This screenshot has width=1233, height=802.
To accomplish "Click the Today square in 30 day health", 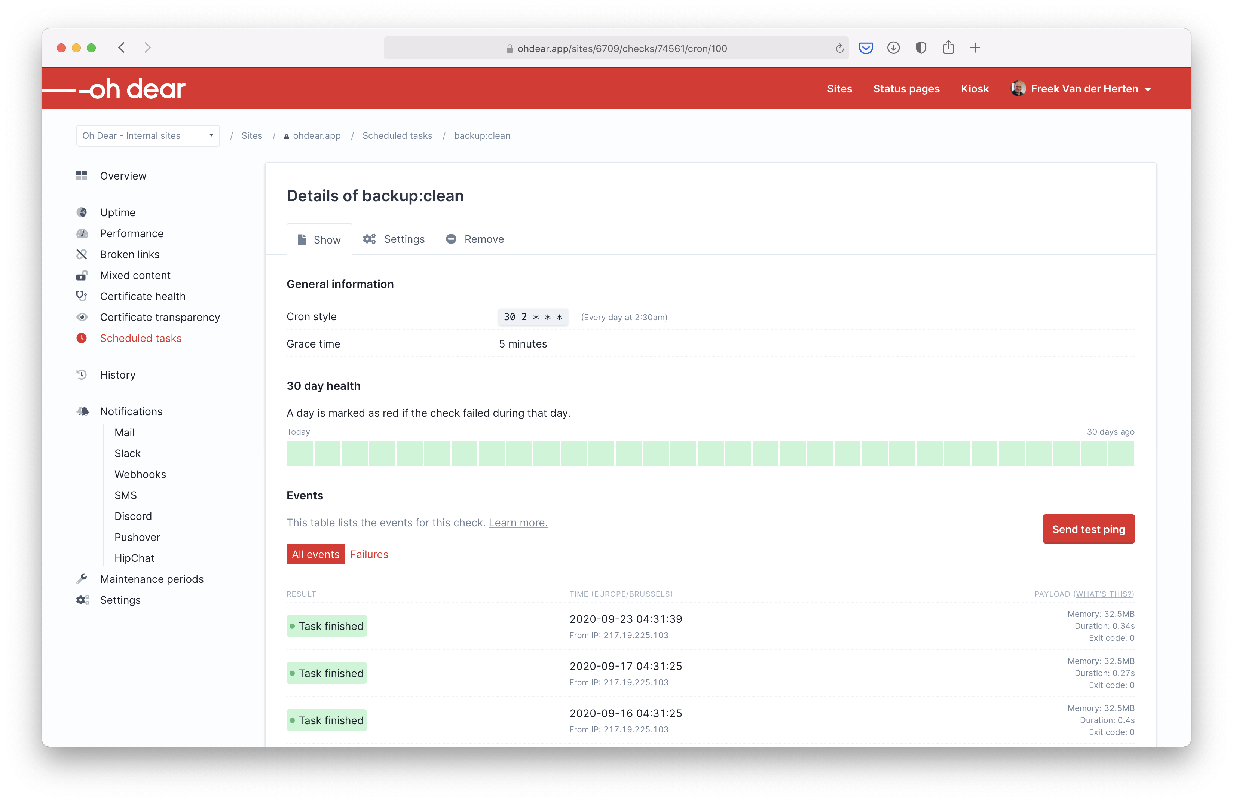I will tap(300, 453).
